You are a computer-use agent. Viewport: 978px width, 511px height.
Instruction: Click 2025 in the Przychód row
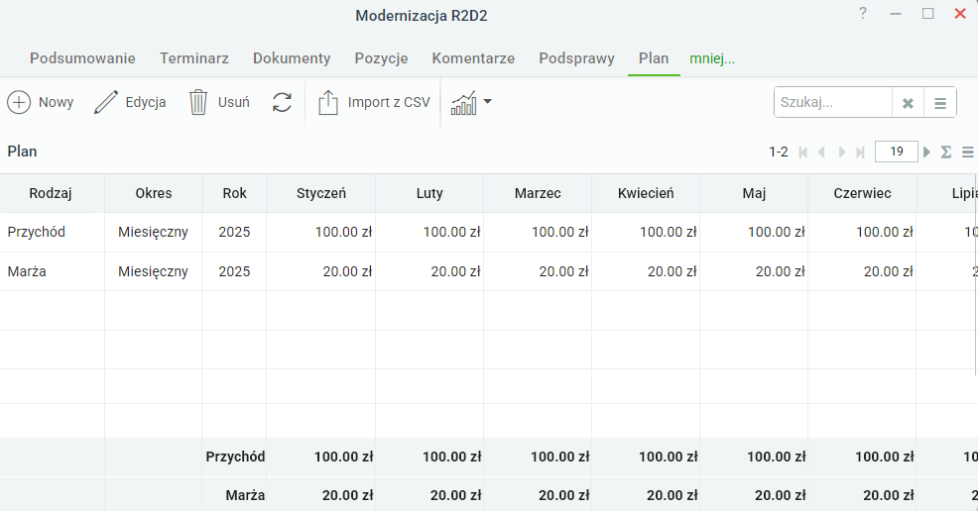pyautogui.click(x=234, y=232)
